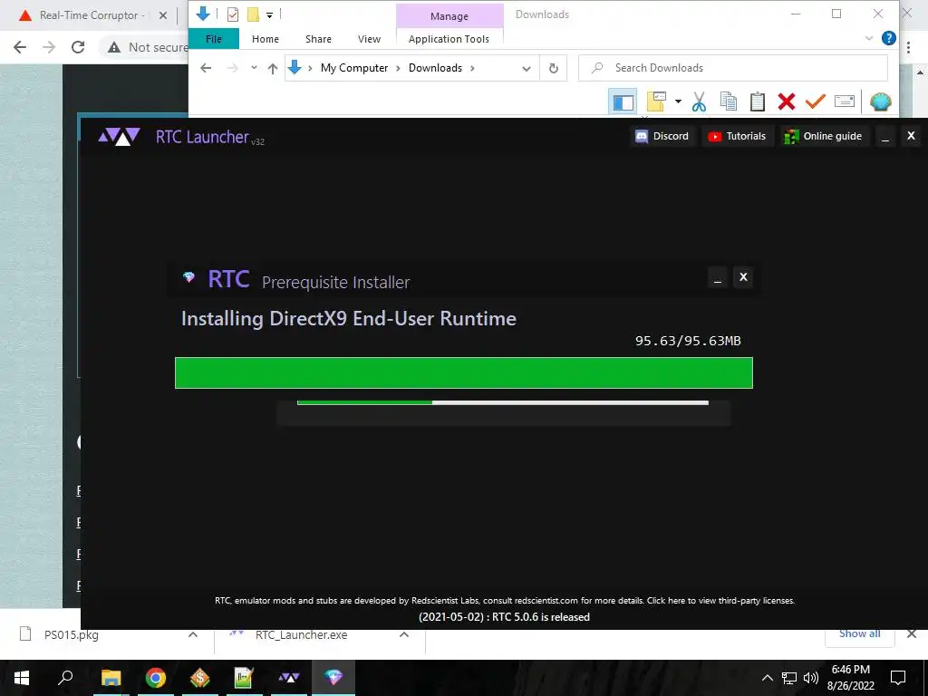The image size is (928, 696).
Task: Open File Explorer from the taskbar
Action: click(111, 678)
